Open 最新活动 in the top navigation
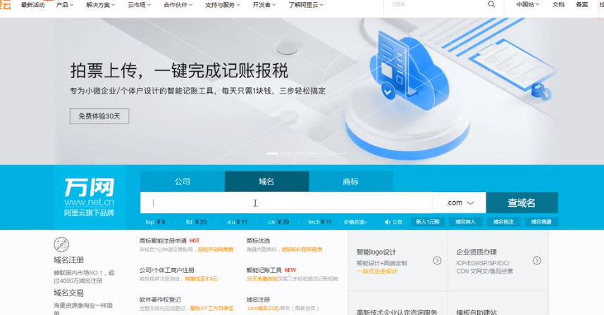604x315 pixels. [x=32, y=5]
